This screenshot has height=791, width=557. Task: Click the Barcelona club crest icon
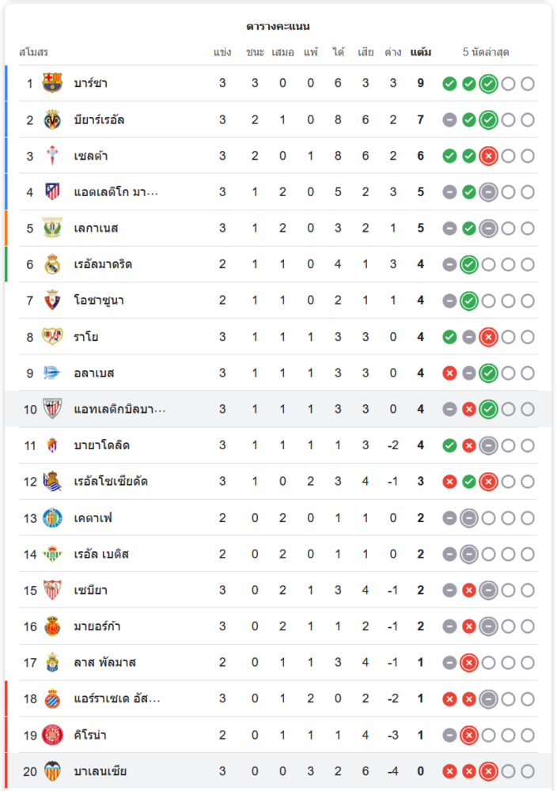pyautogui.click(x=52, y=83)
